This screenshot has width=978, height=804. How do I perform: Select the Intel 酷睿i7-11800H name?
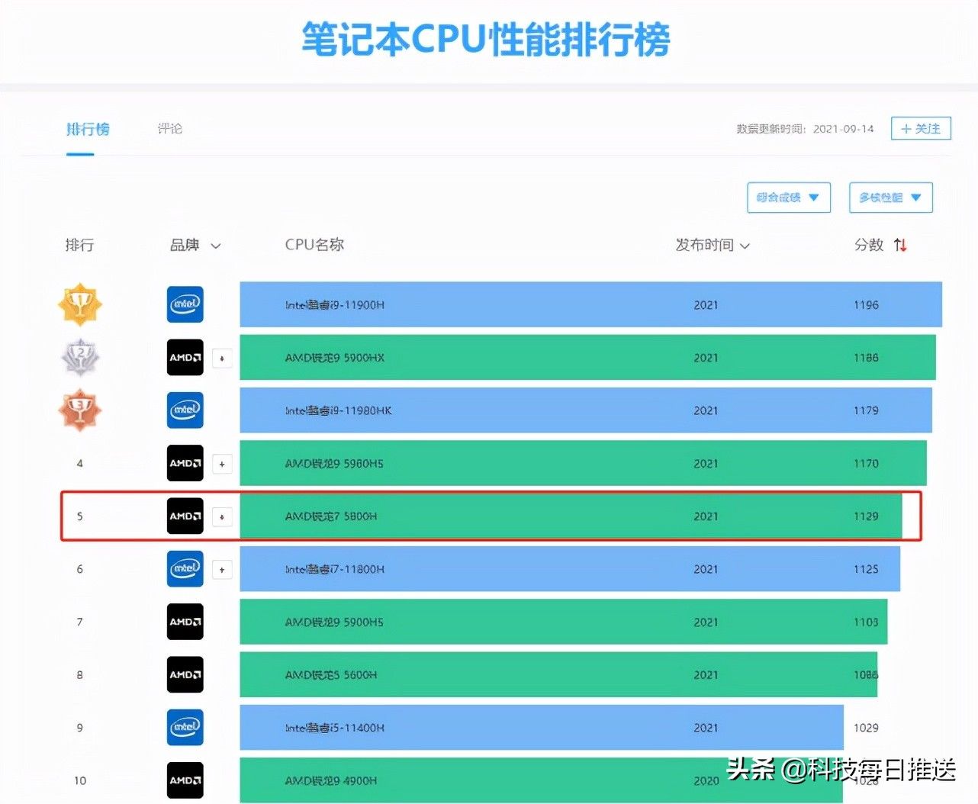[335, 569]
